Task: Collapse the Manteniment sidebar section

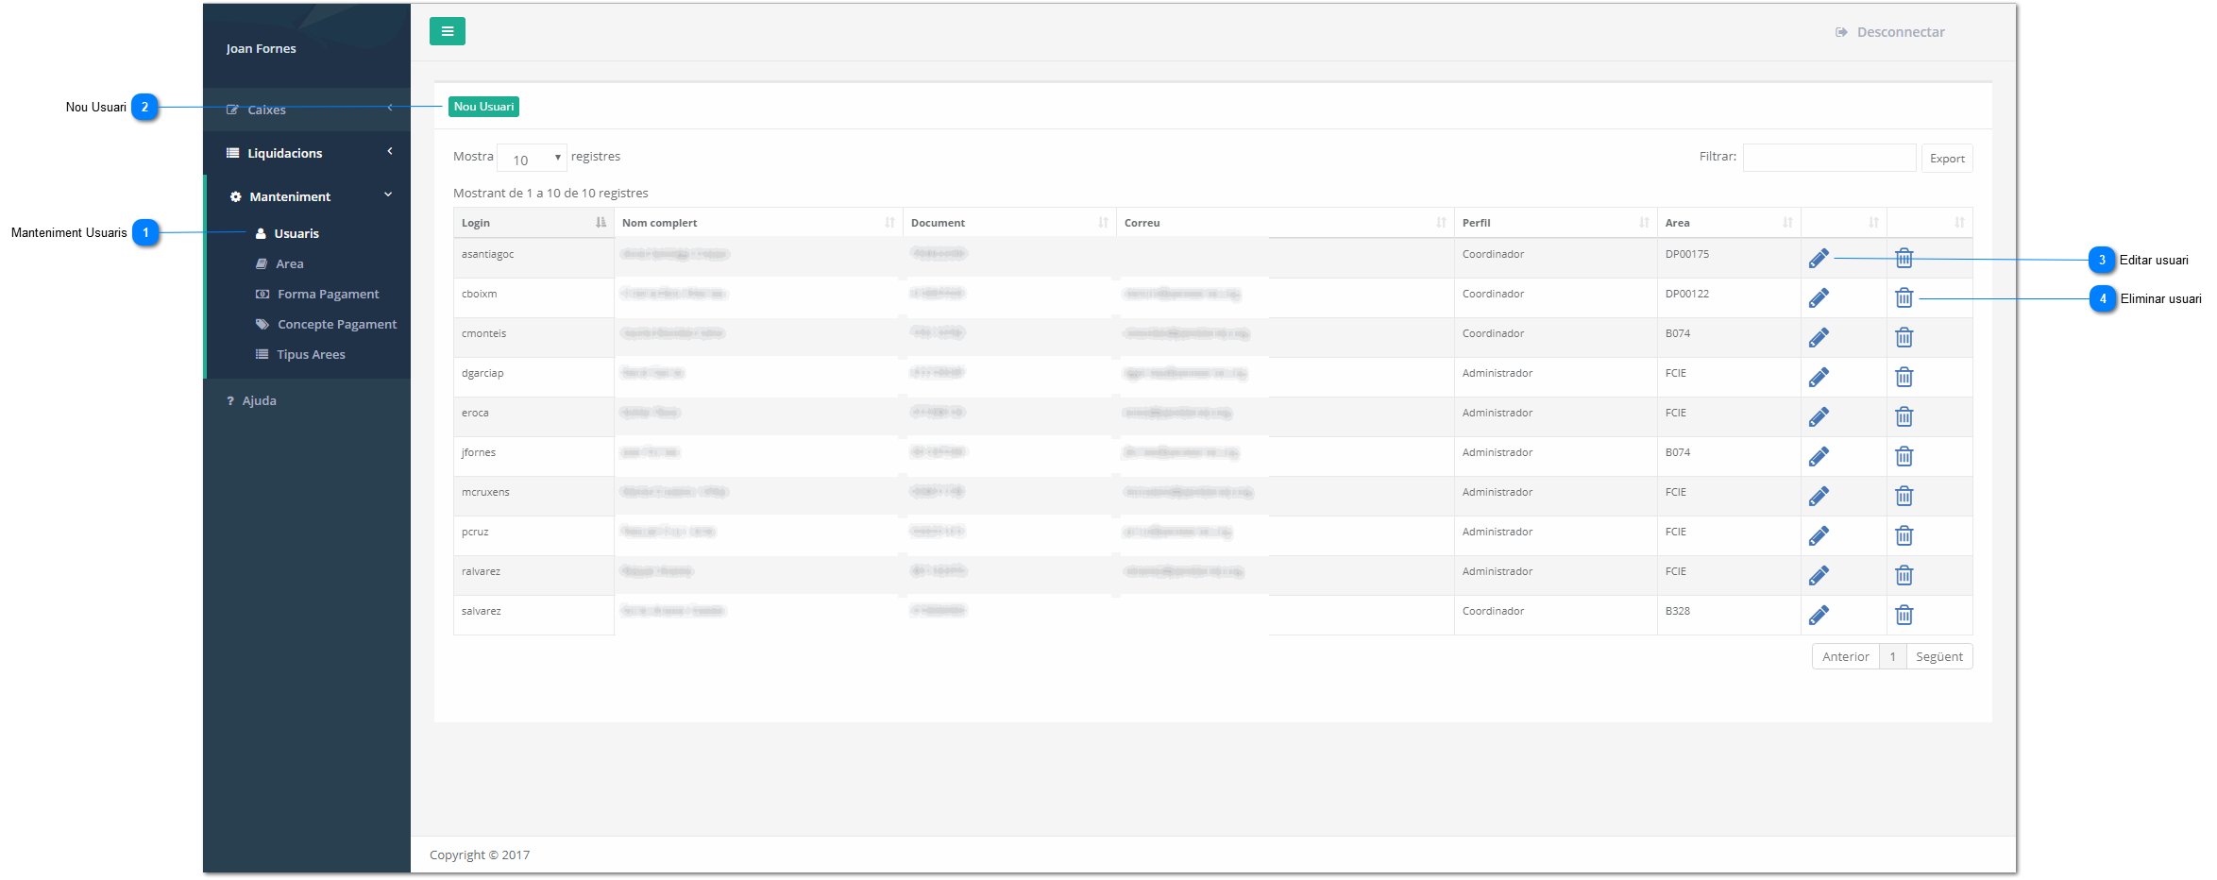Action: click(x=308, y=196)
